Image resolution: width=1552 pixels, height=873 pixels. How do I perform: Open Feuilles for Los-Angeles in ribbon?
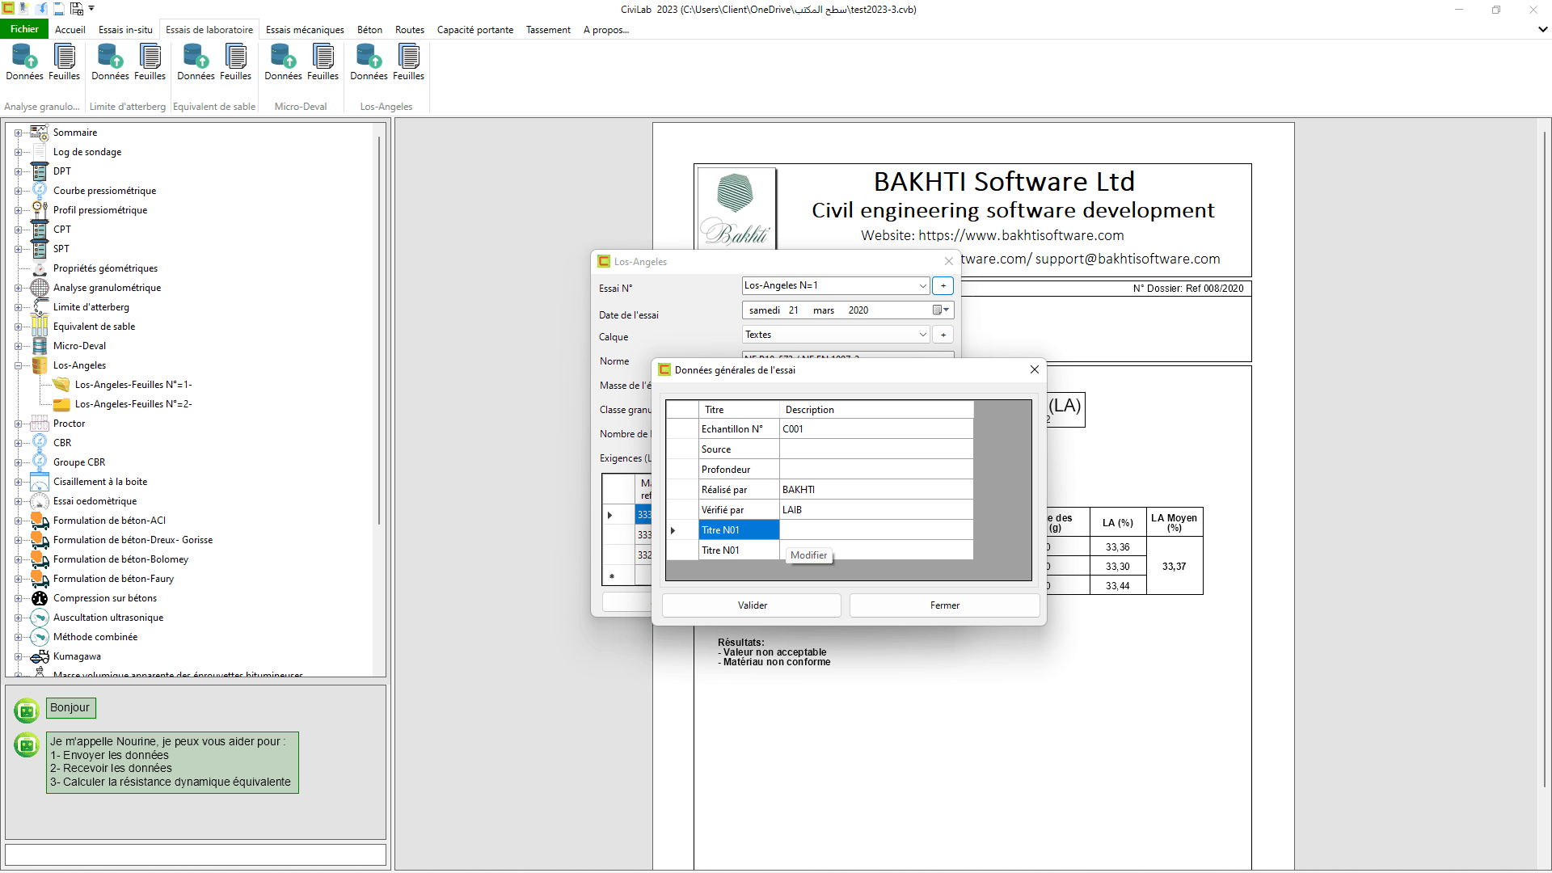coord(409,62)
